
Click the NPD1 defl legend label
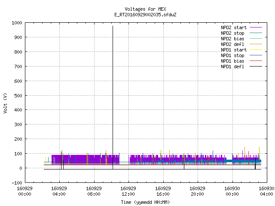(232, 67)
